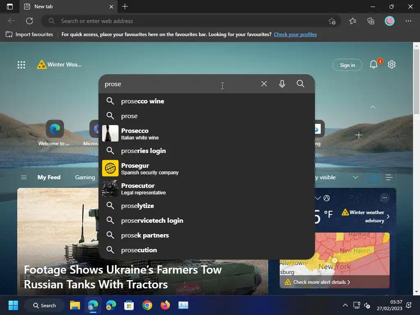The width and height of the screenshot is (420, 315).
Task: Select Prosegur Spanish security company suggestion
Action: pos(207,168)
